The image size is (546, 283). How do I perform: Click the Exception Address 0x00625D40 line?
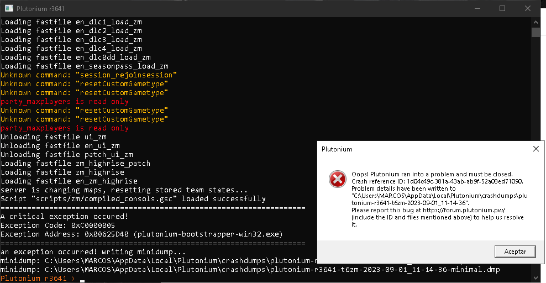click(141, 234)
